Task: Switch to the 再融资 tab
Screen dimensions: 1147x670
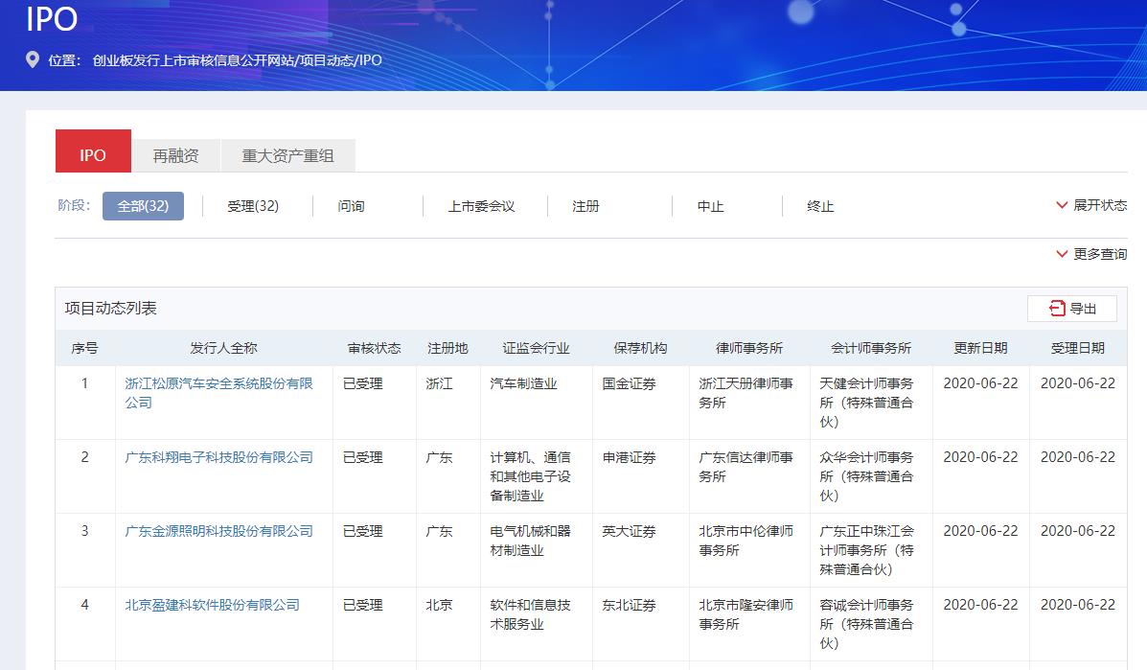Action: 175,155
